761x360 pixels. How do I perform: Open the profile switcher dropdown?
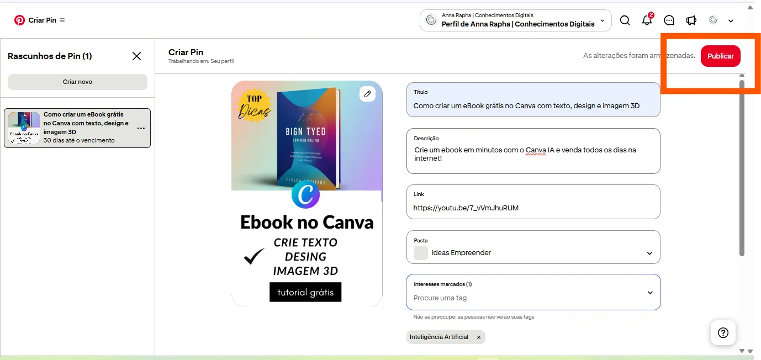click(516, 20)
